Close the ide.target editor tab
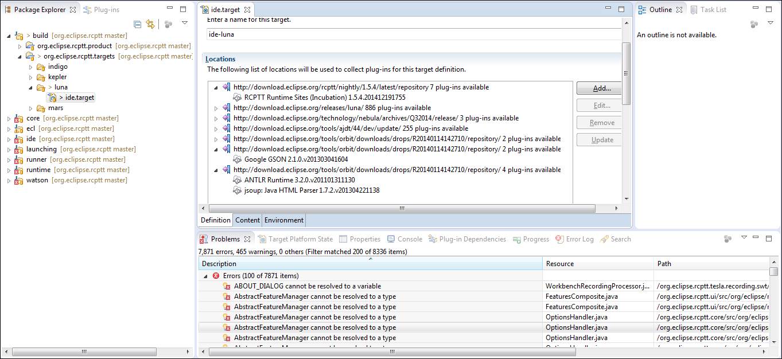This screenshot has height=359, width=782. 247,10
